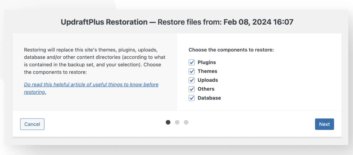Proceed with the Next button
353x155 pixels.
pos(324,124)
